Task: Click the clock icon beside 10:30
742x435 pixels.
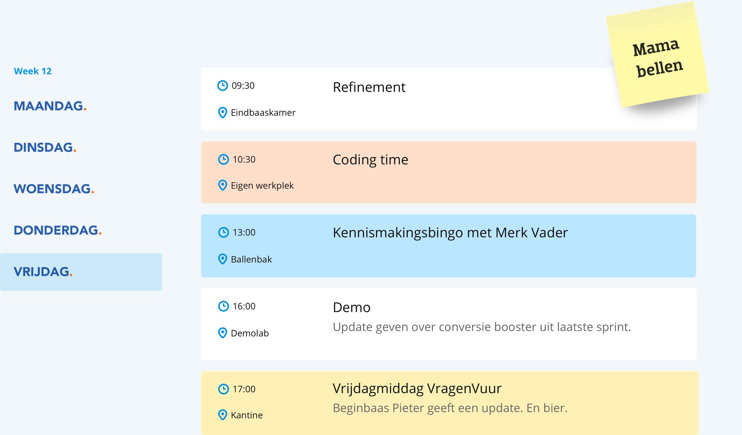Action: (223, 159)
